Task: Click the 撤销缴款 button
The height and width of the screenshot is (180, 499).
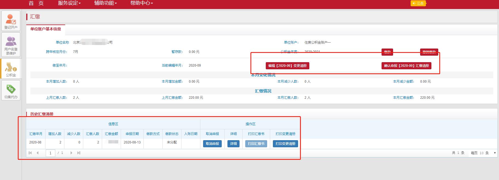Action: click(429, 52)
